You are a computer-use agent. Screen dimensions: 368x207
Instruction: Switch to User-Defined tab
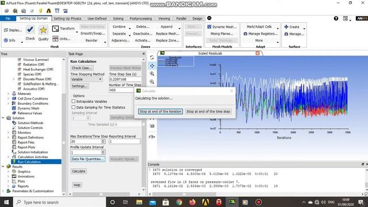(97, 18)
